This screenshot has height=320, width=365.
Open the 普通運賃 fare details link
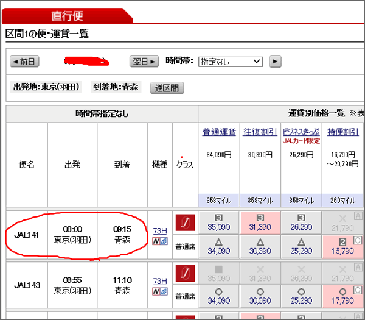(219, 133)
